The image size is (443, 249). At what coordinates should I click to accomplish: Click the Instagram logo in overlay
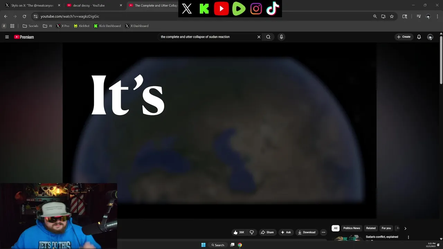pyautogui.click(x=256, y=9)
